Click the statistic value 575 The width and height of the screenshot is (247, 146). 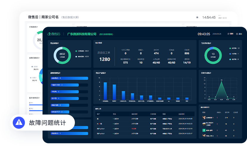pyautogui.click(x=126, y=63)
